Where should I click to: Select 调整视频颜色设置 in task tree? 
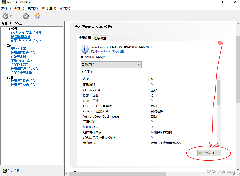pos(23,81)
